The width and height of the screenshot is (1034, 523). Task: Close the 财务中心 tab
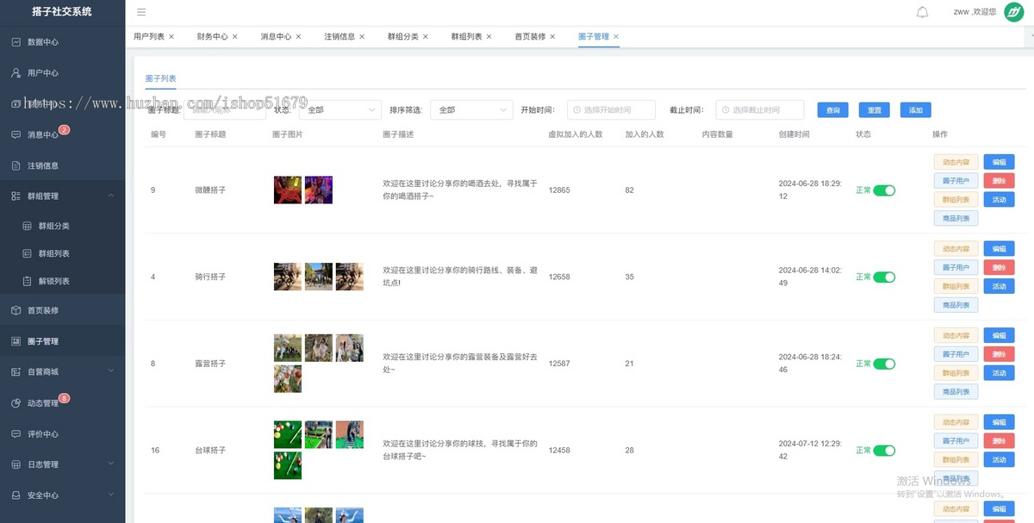tap(235, 36)
